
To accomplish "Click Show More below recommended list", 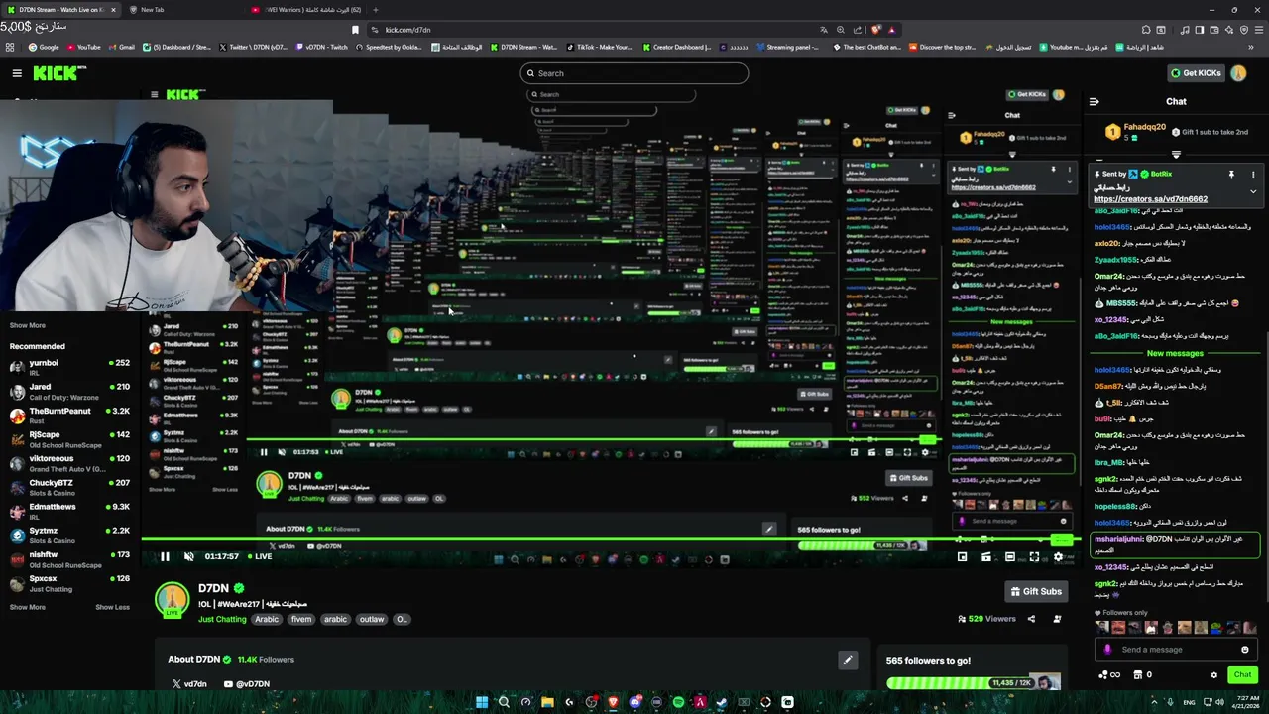I will pyautogui.click(x=28, y=607).
